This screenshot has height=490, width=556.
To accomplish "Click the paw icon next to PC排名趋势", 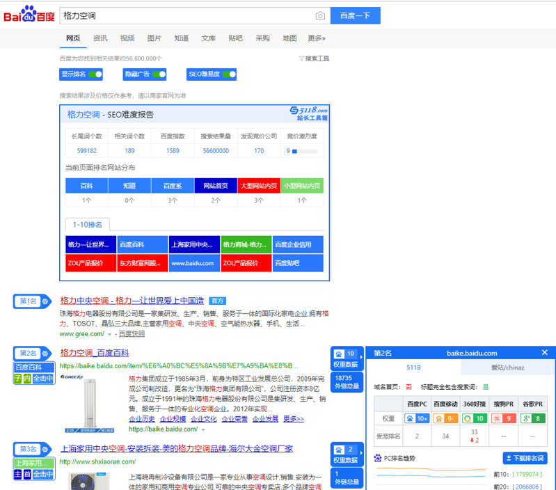I will (378, 458).
